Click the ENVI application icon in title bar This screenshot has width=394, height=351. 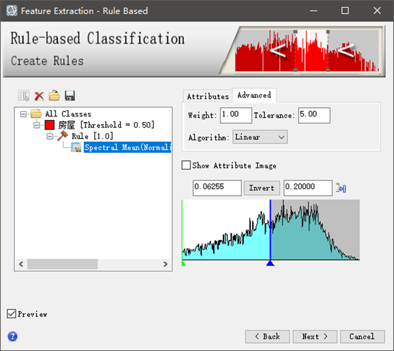12,11
